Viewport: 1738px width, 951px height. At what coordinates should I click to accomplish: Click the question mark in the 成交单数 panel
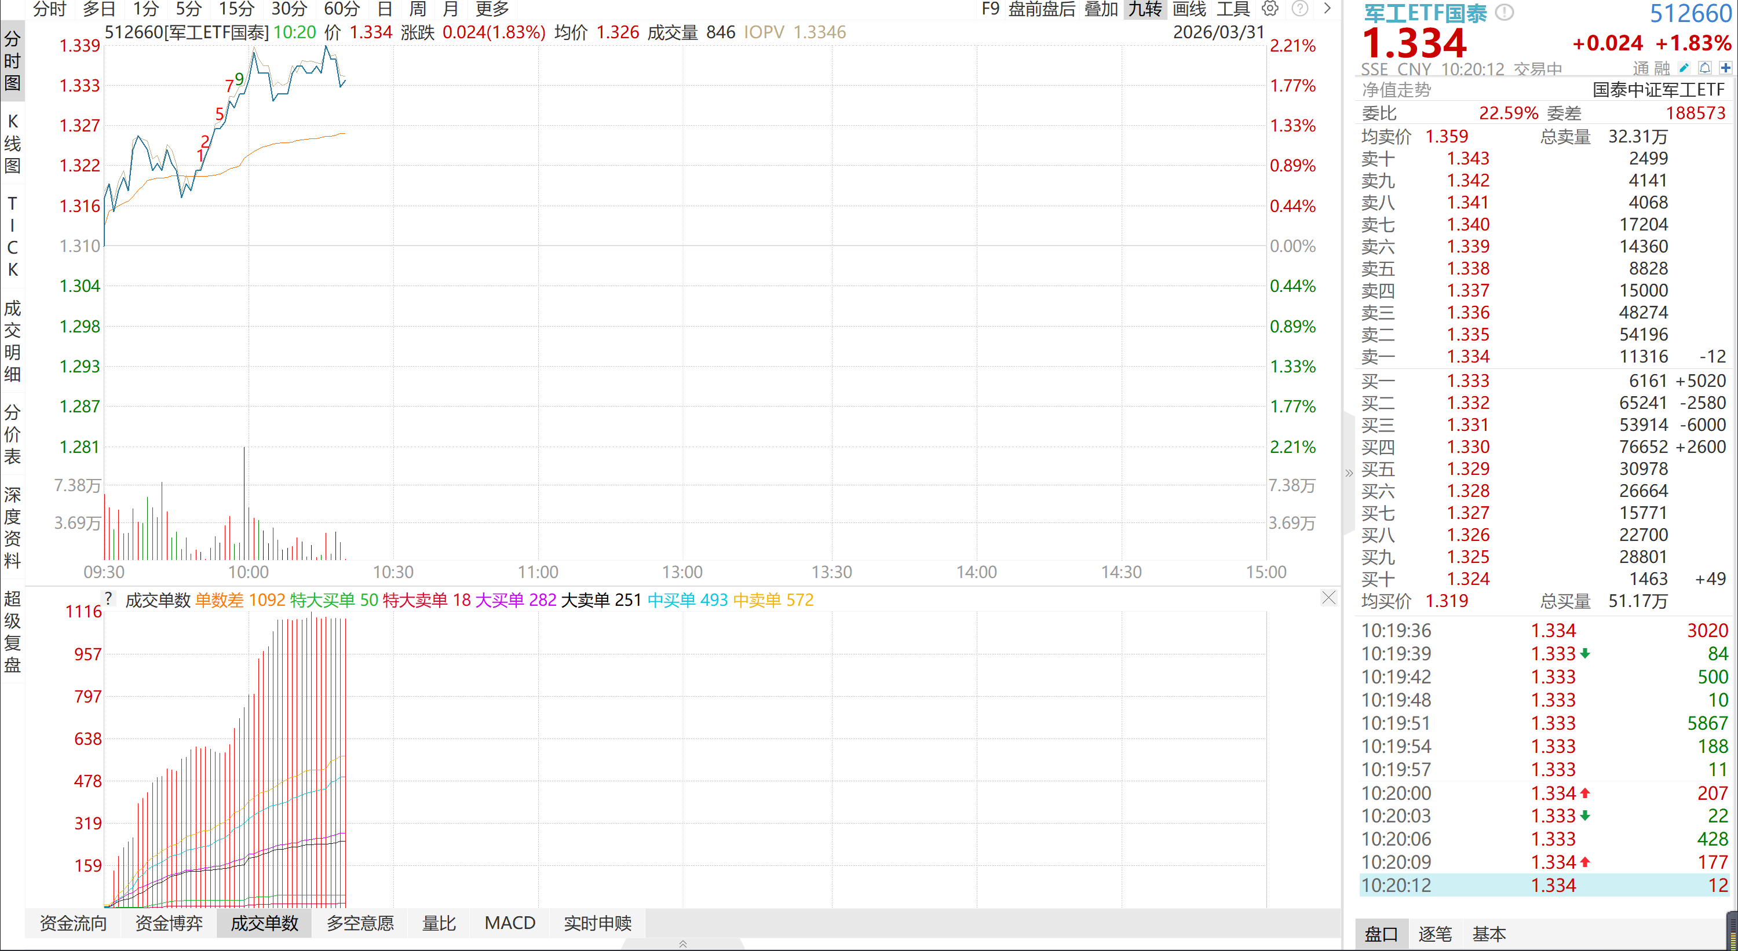pyautogui.click(x=109, y=598)
